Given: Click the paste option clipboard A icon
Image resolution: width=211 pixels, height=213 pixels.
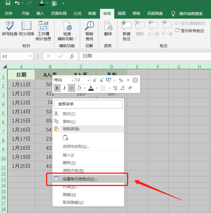Looking at the screenshot, I should click(x=65, y=138).
